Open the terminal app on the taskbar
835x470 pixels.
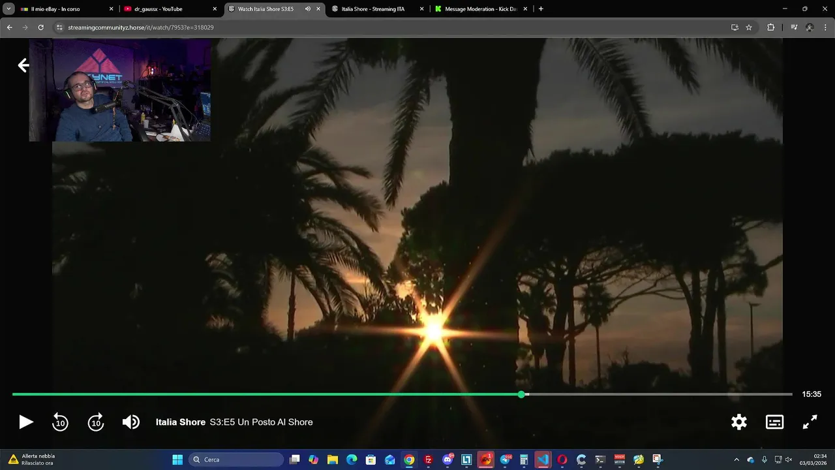point(600,460)
